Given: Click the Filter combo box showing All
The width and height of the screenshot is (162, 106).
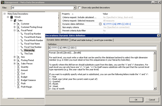Looking at the screenshot, I should [x=44, y=8].
